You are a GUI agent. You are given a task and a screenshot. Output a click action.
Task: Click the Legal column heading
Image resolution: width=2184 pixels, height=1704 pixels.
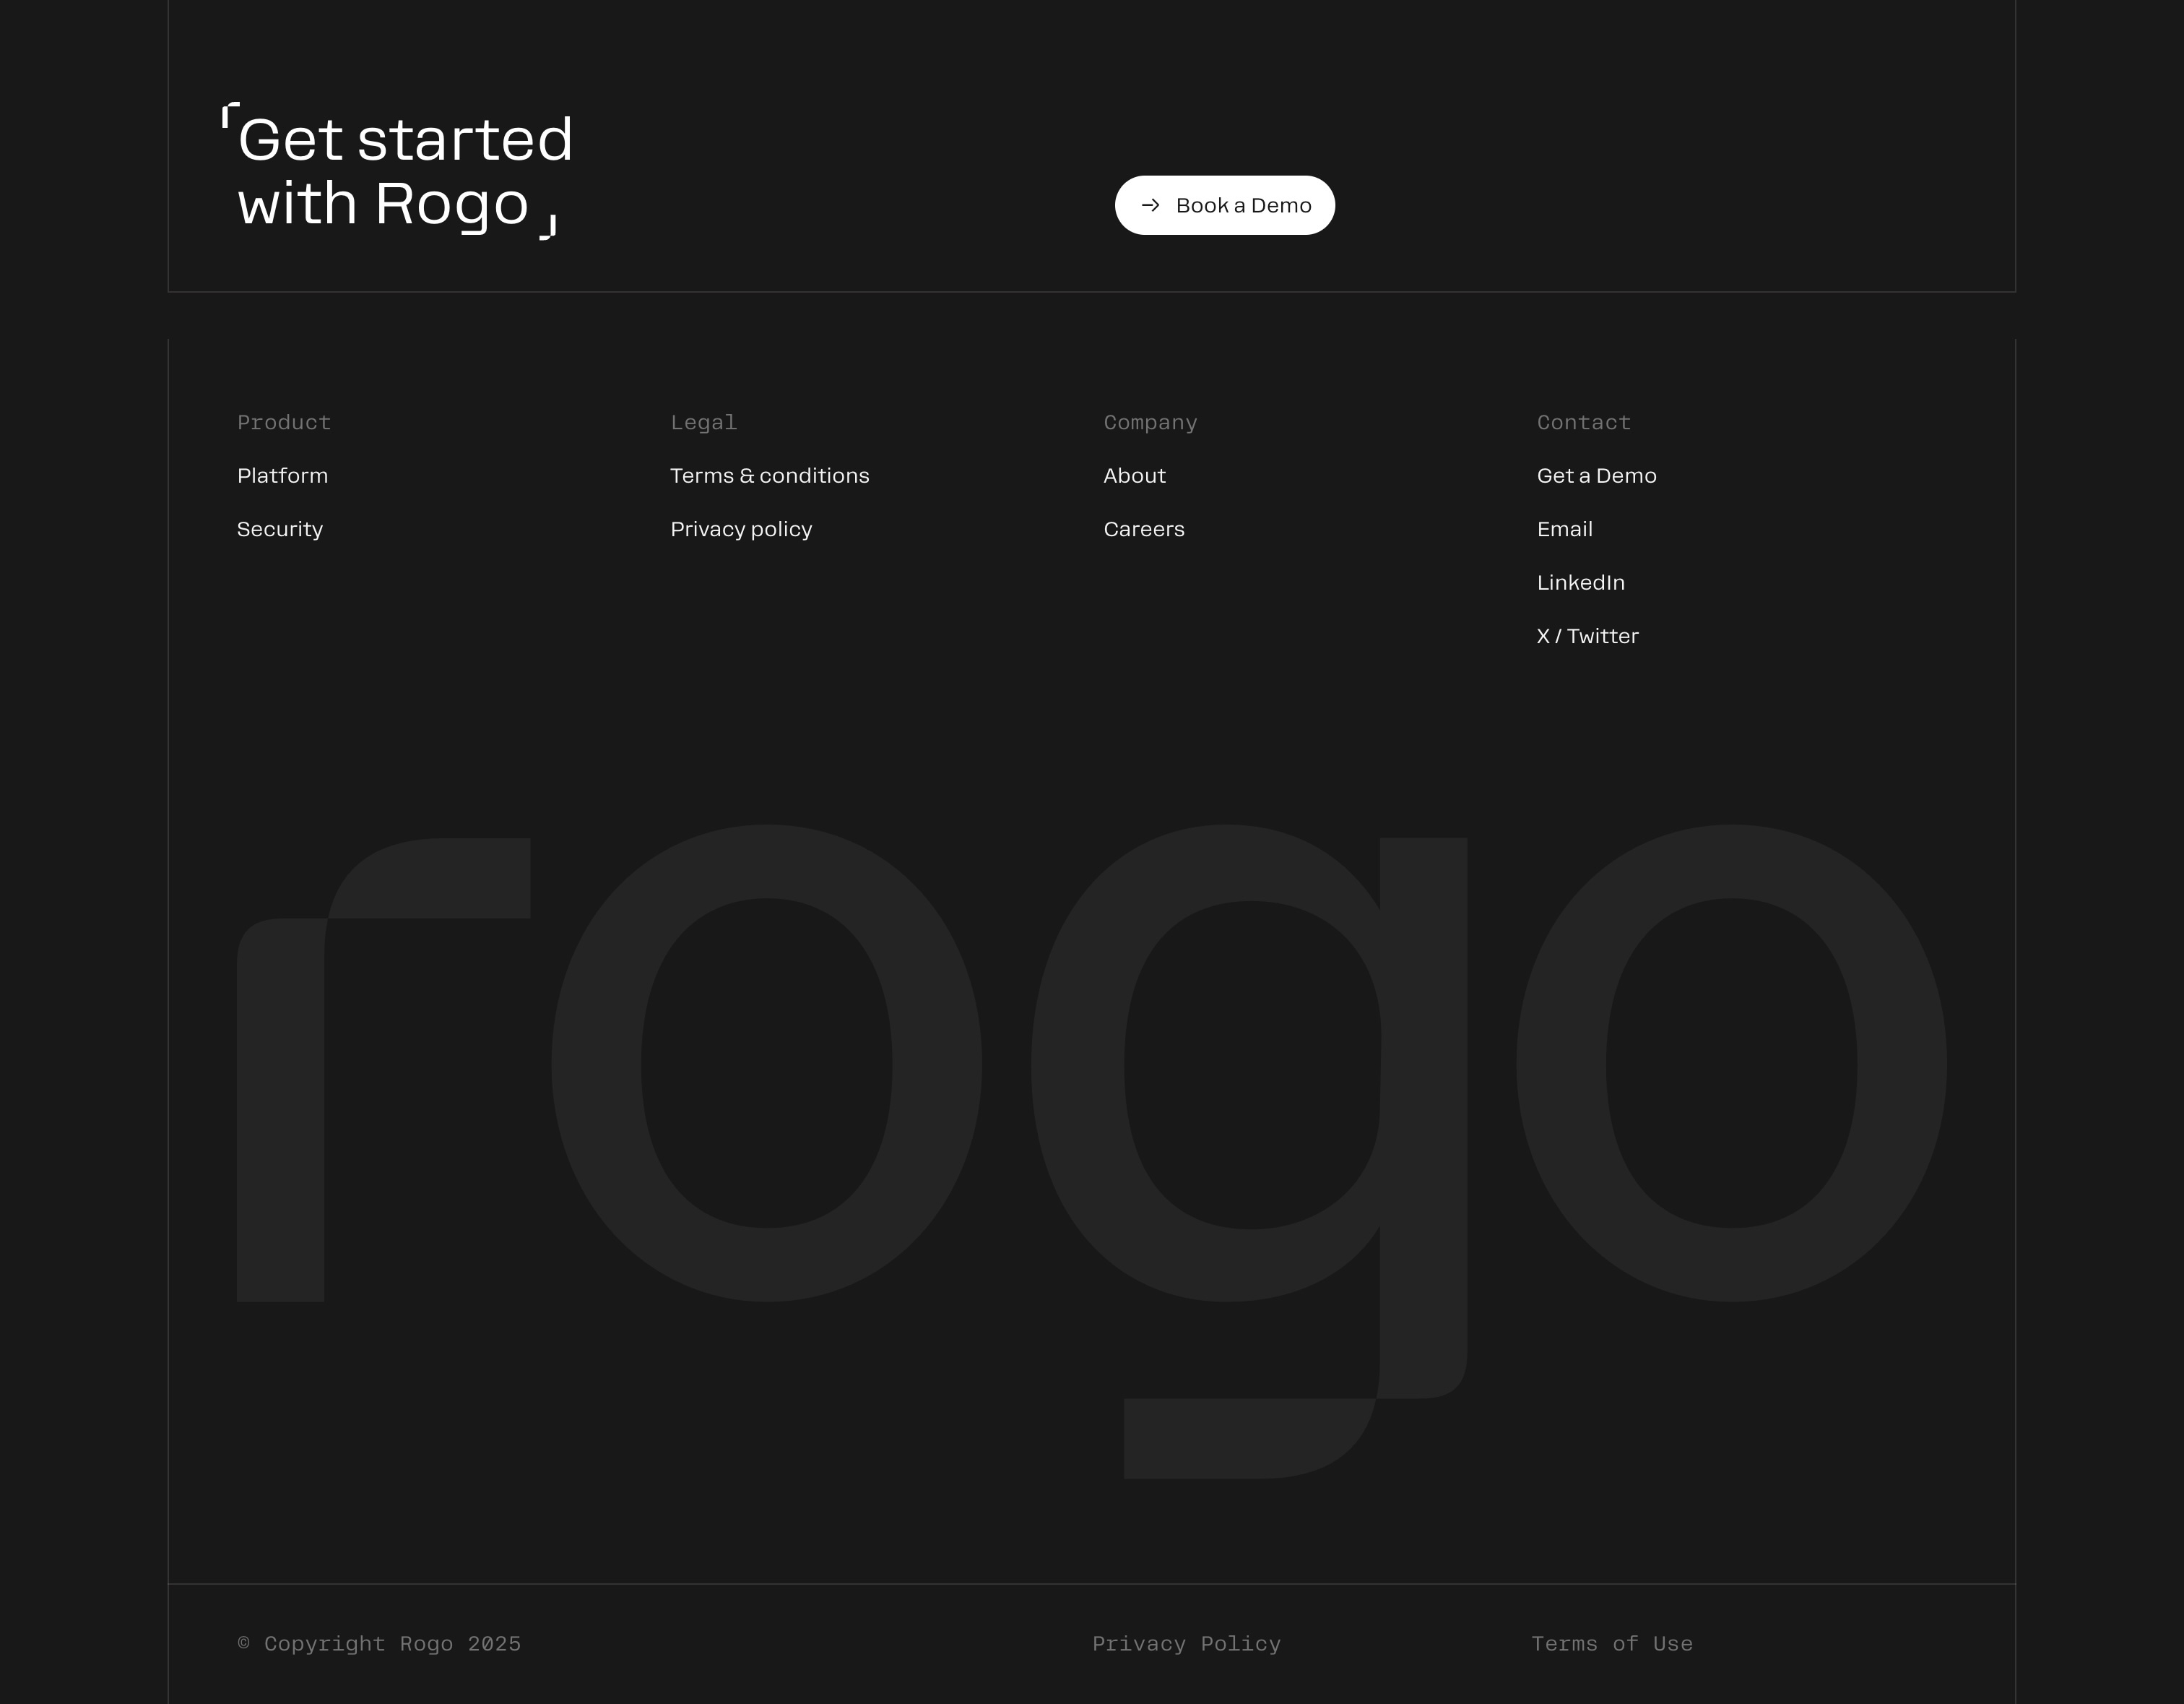pos(704,422)
